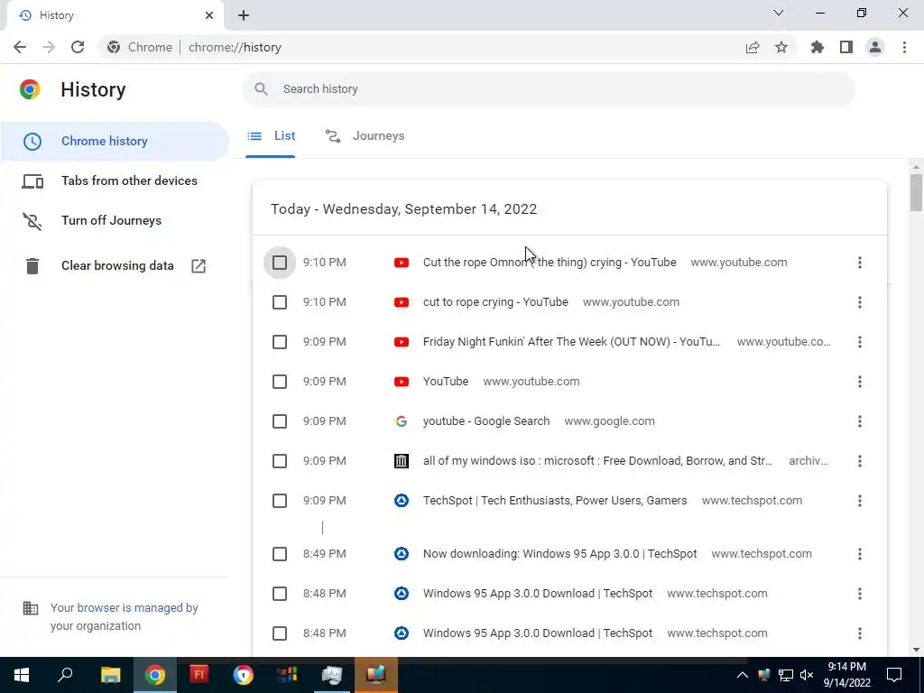Select checkbox for all of my windows iso entry
This screenshot has width=924, height=693.
pos(280,461)
